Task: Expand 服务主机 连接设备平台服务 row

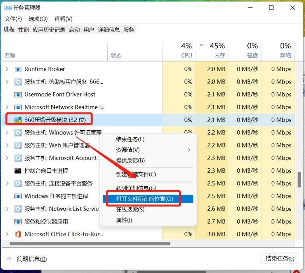Action: click(x=7, y=184)
